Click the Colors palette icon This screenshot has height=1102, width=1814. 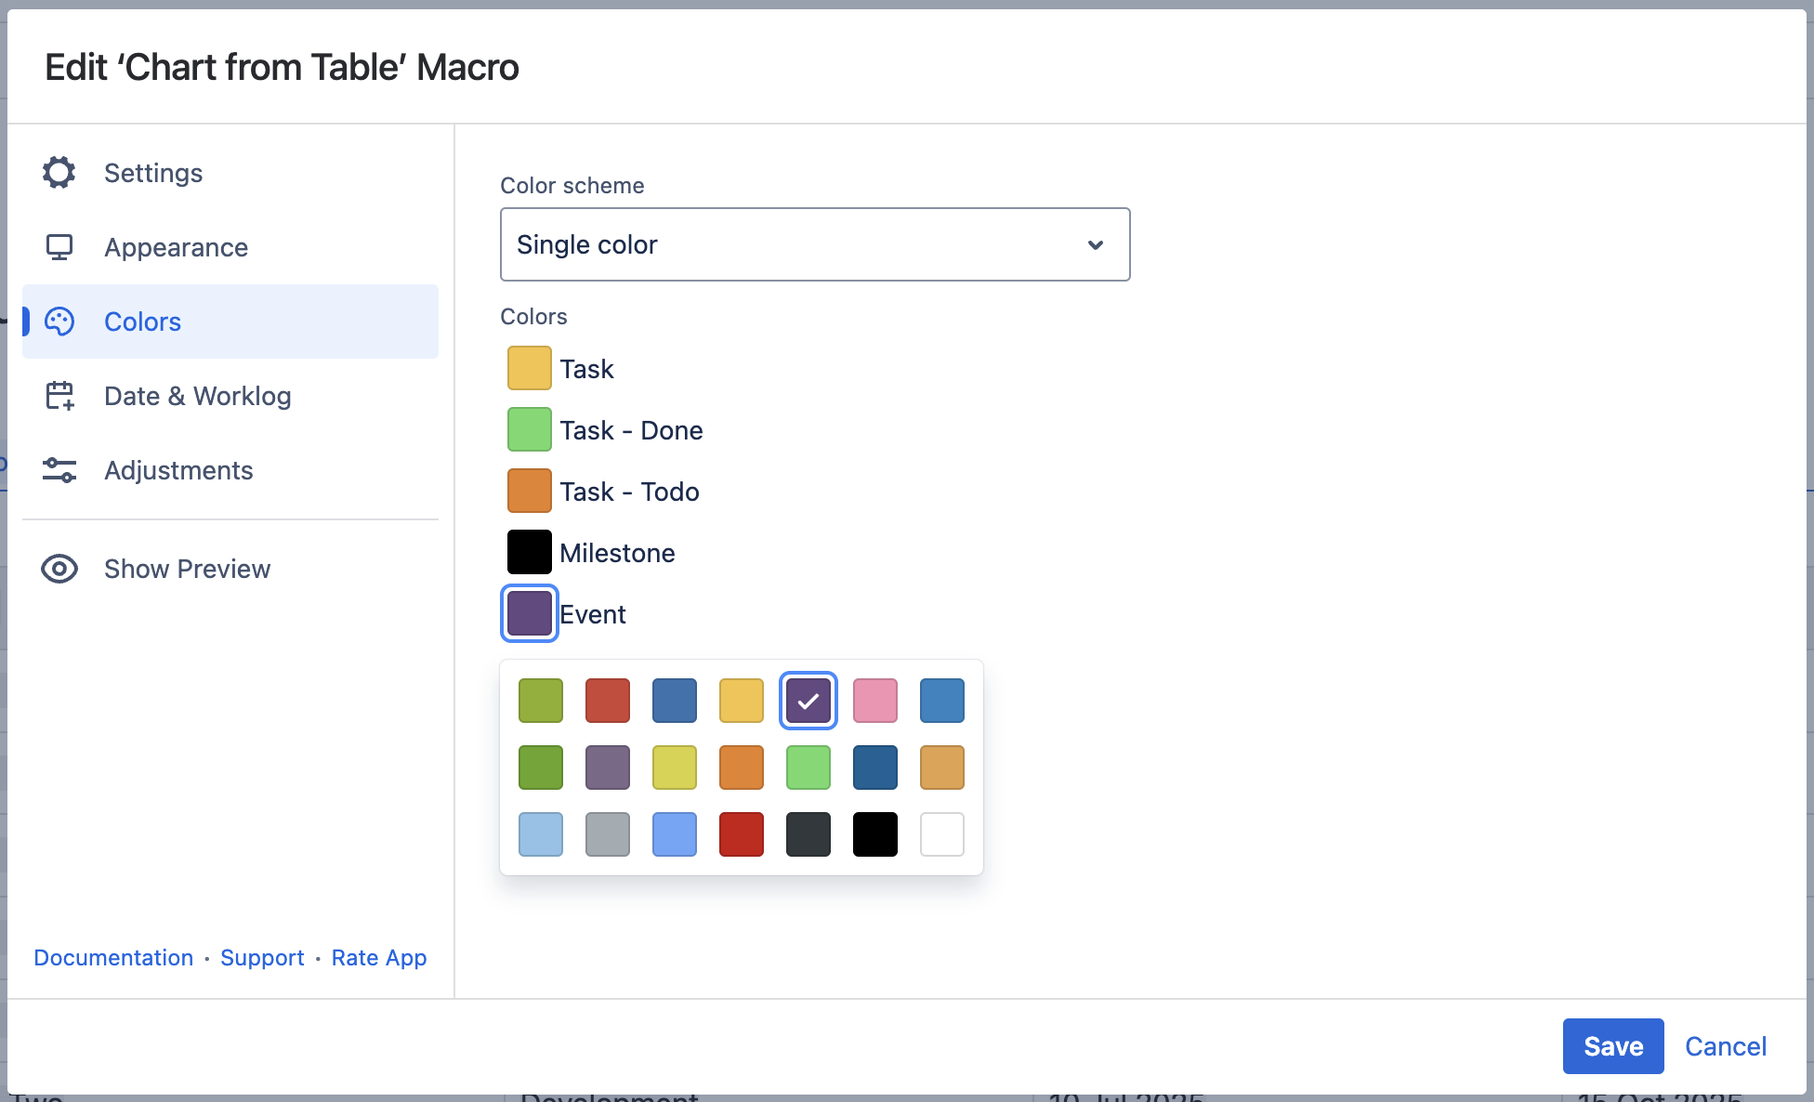[59, 321]
